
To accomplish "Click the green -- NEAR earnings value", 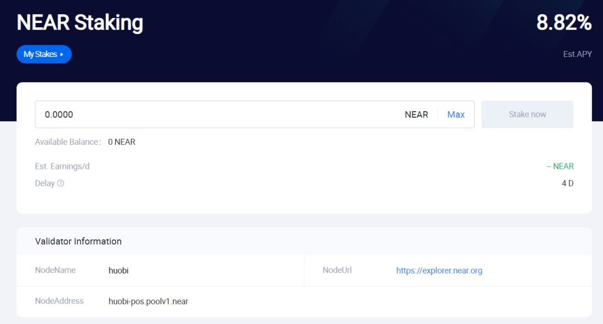I will click(559, 166).
